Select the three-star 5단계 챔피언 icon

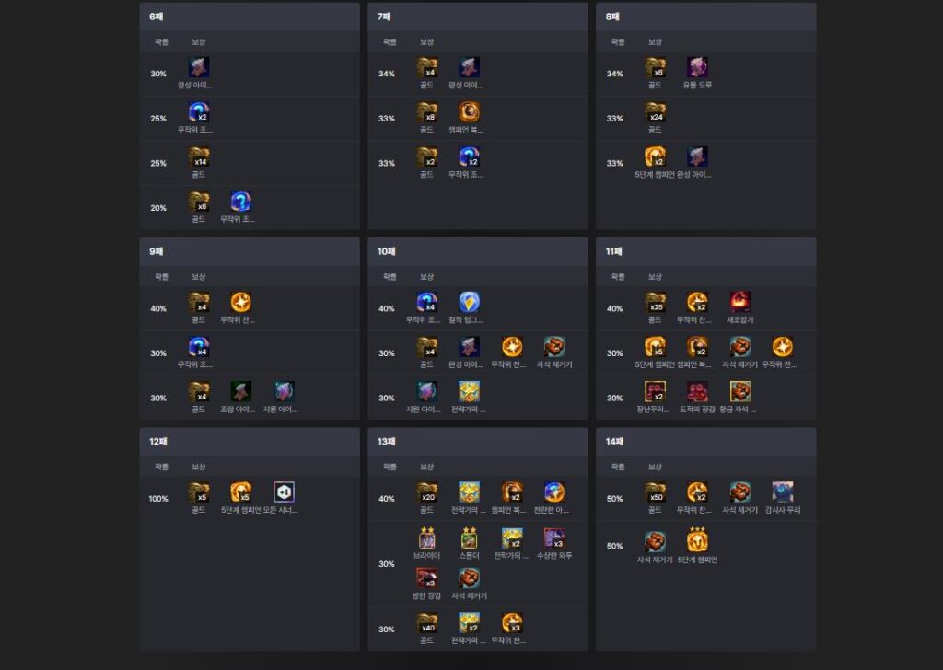coord(697,540)
